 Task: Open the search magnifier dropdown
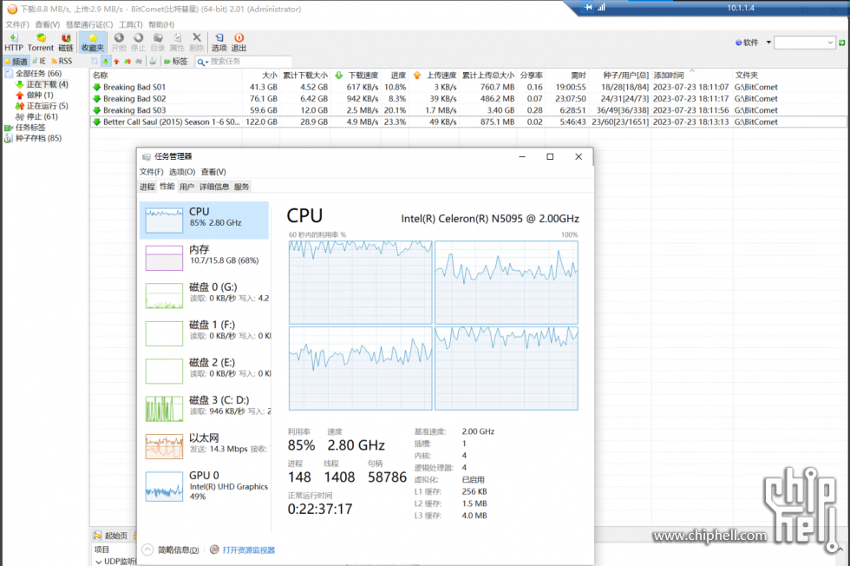203,62
